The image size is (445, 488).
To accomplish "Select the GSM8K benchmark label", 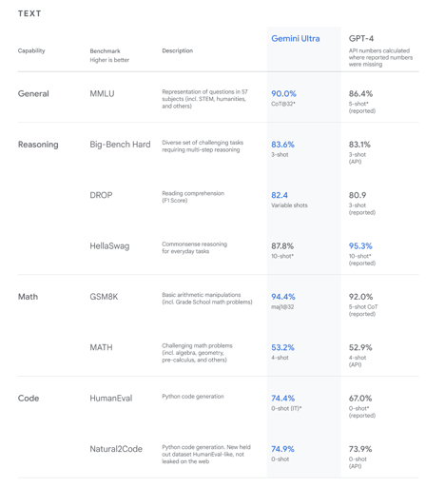I will coord(104,297).
